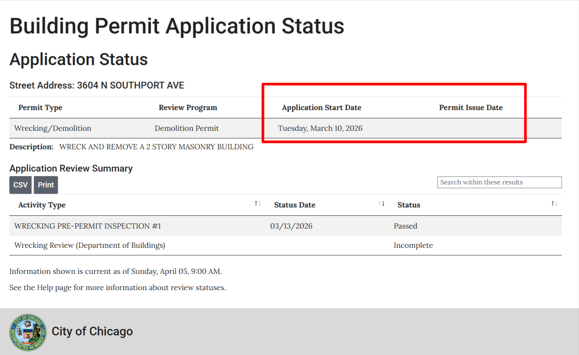
Task: Click the City of Chicago seal
Action: pyautogui.click(x=28, y=332)
